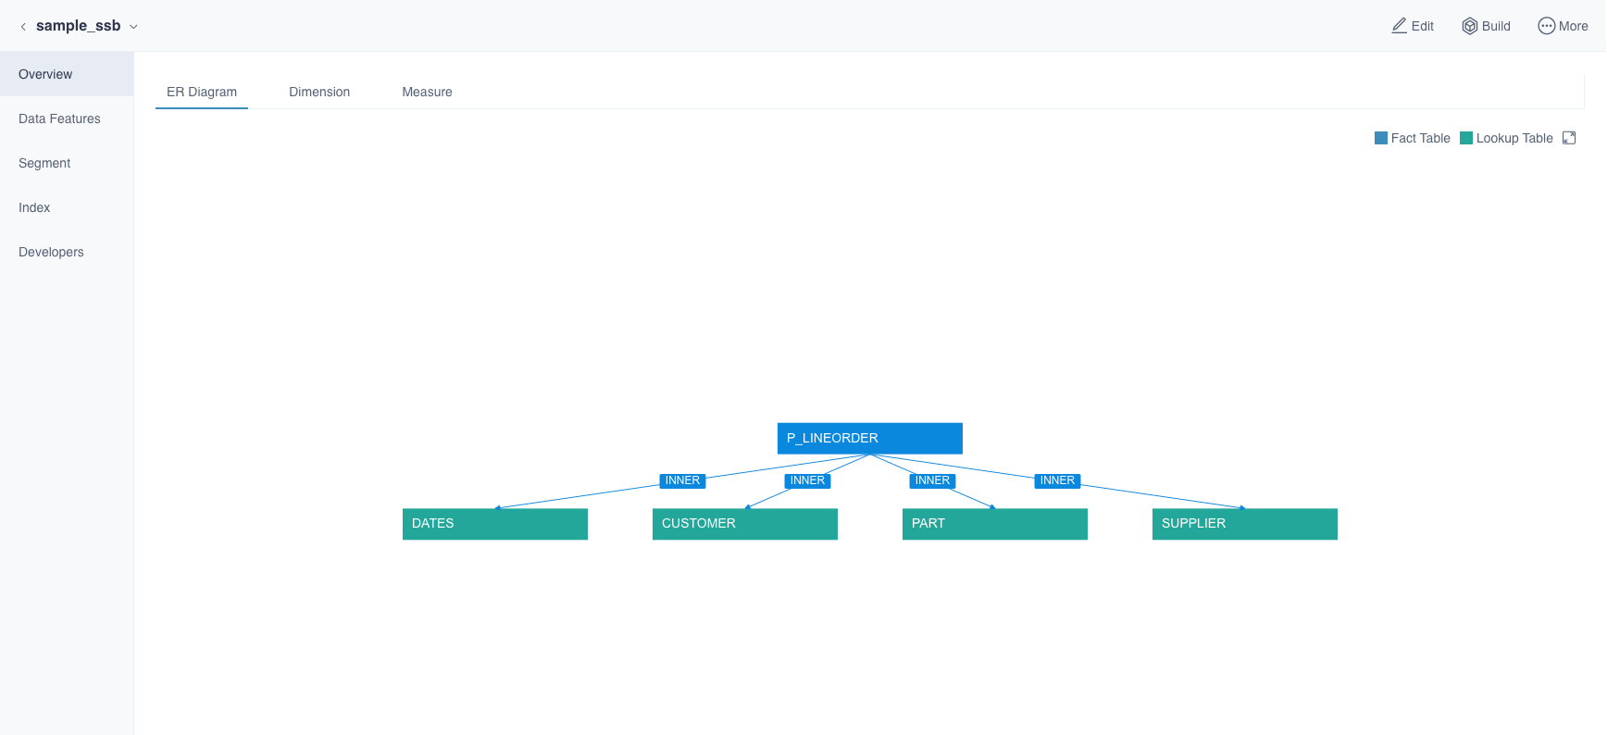Screen dimensions: 1607x735
Task: Expand the ER diagram to fullscreen
Action: (1569, 138)
